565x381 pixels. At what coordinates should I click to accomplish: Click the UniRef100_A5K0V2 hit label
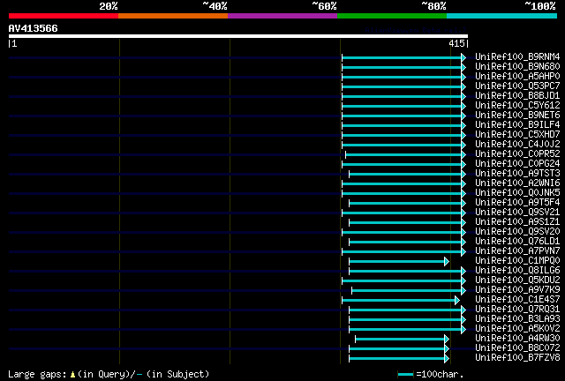click(x=517, y=329)
